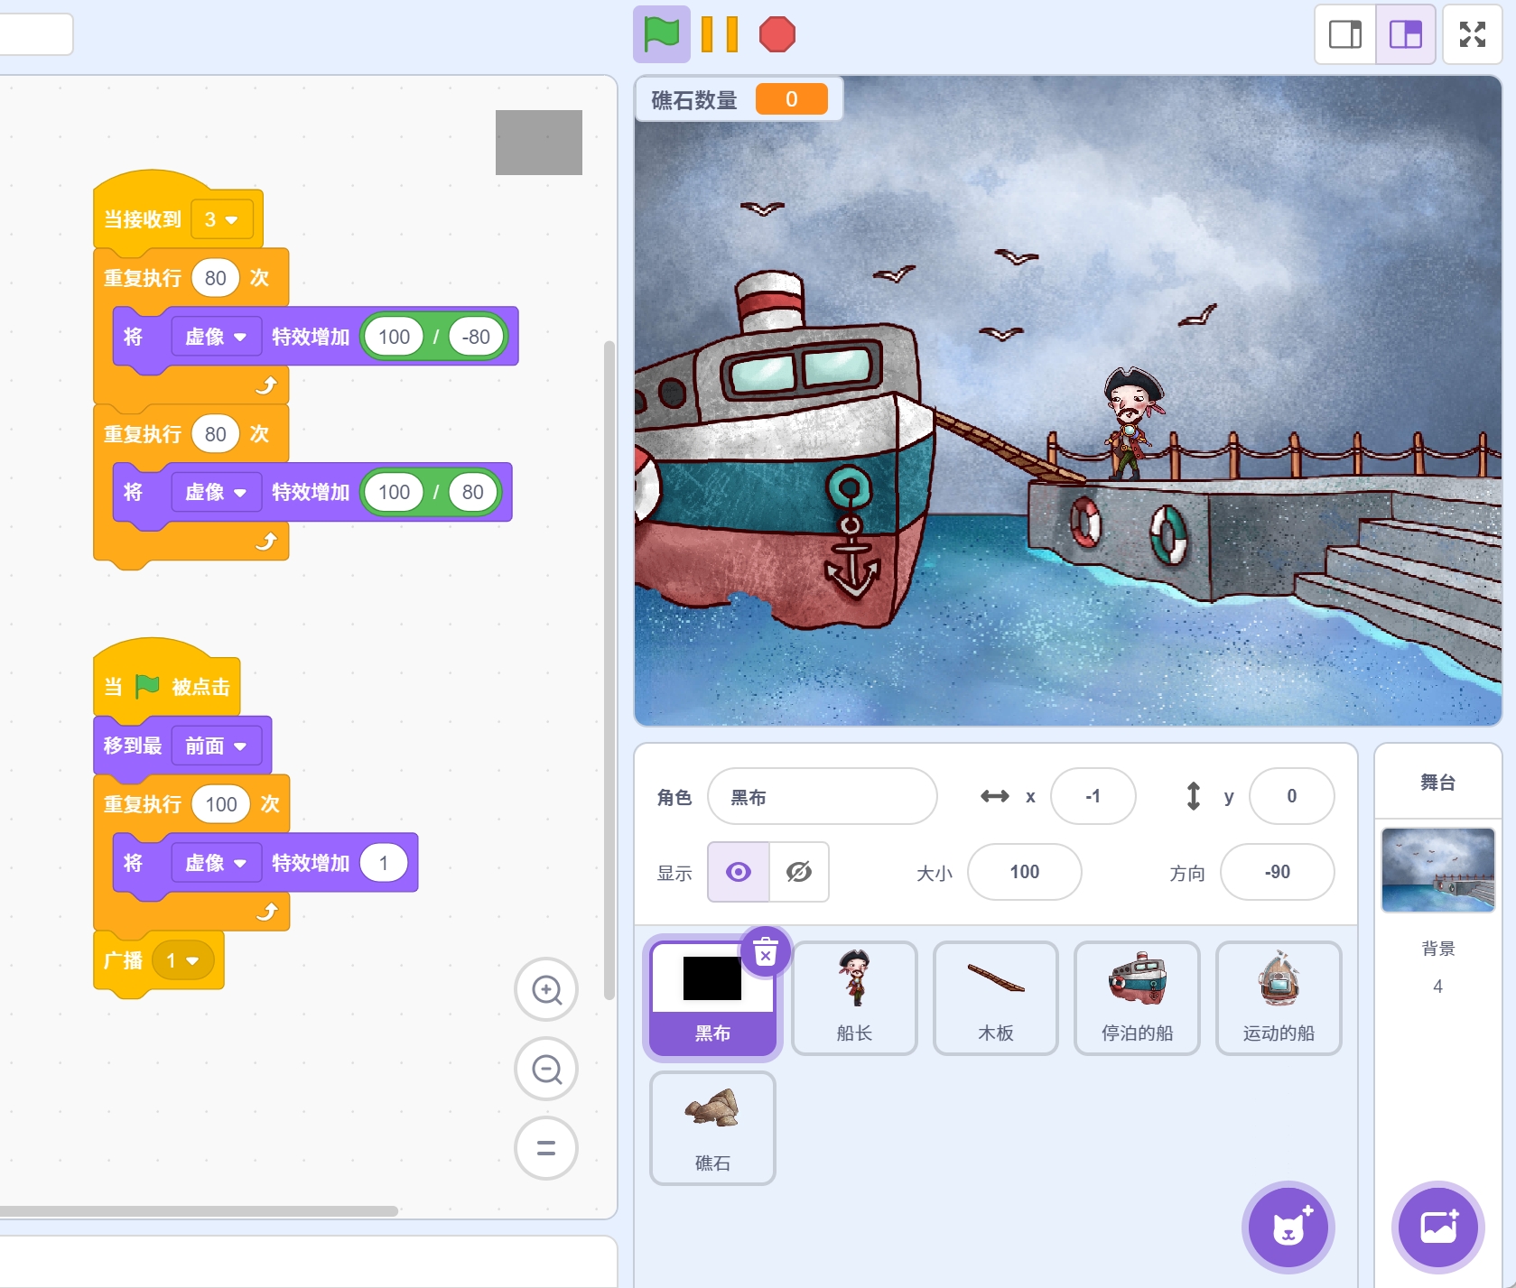The height and width of the screenshot is (1288, 1516).
Task: Click the sprite name field 黑布
Action: pos(822,797)
